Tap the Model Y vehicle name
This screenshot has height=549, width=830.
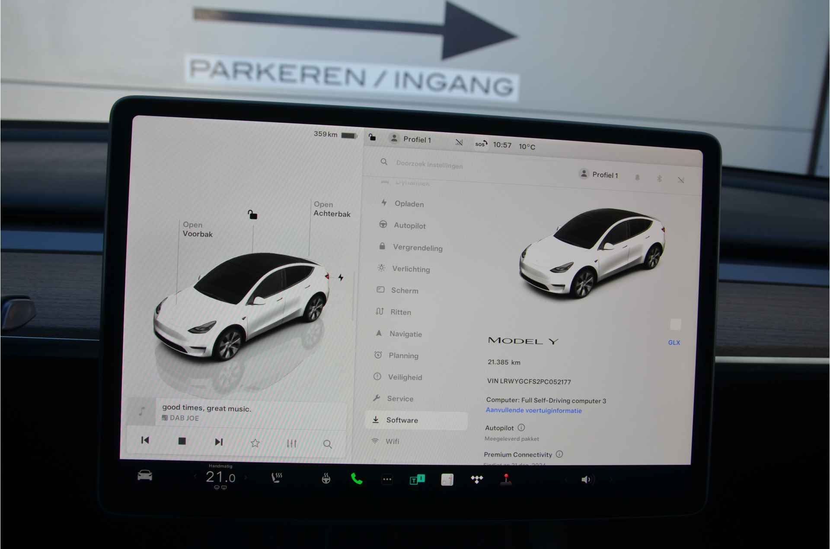pos(523,341)
